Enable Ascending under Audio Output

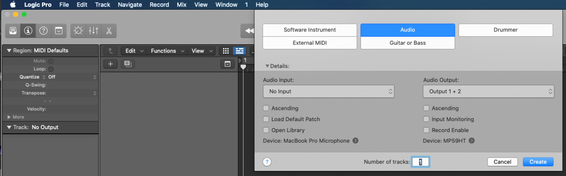coord(426,108)
